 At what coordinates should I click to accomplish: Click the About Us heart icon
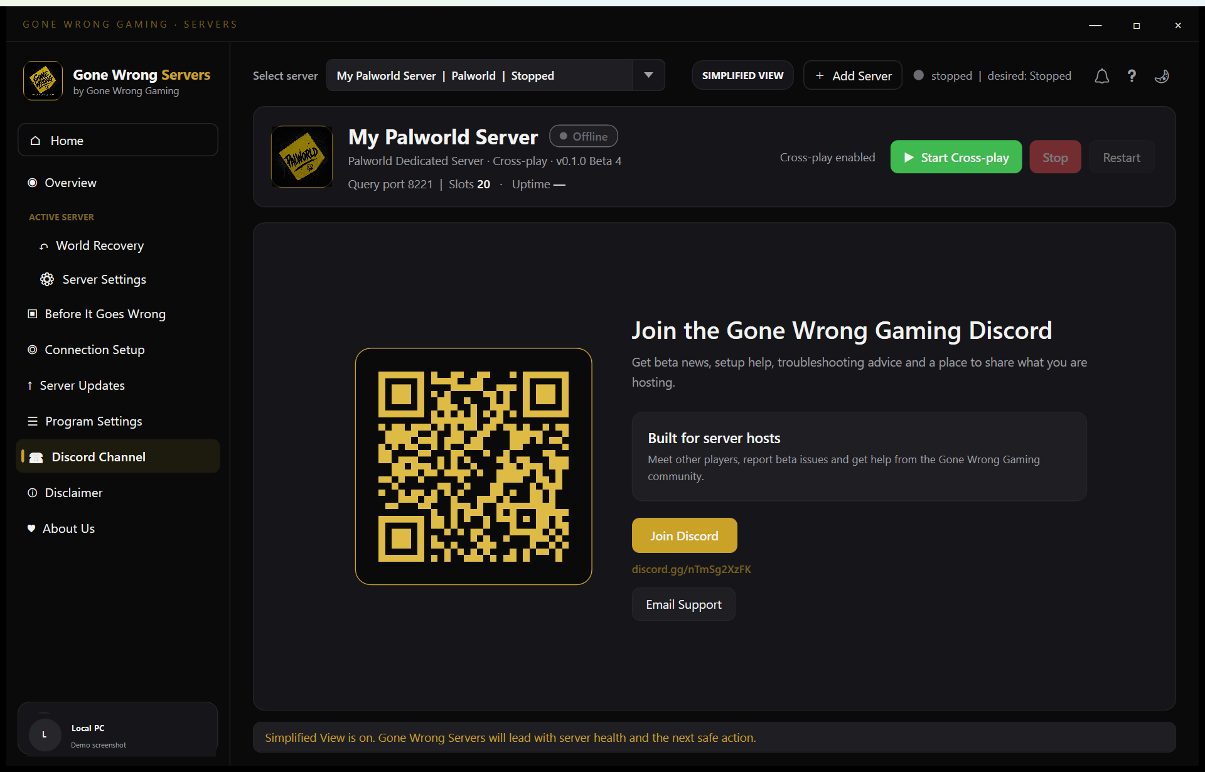(31, 528)
